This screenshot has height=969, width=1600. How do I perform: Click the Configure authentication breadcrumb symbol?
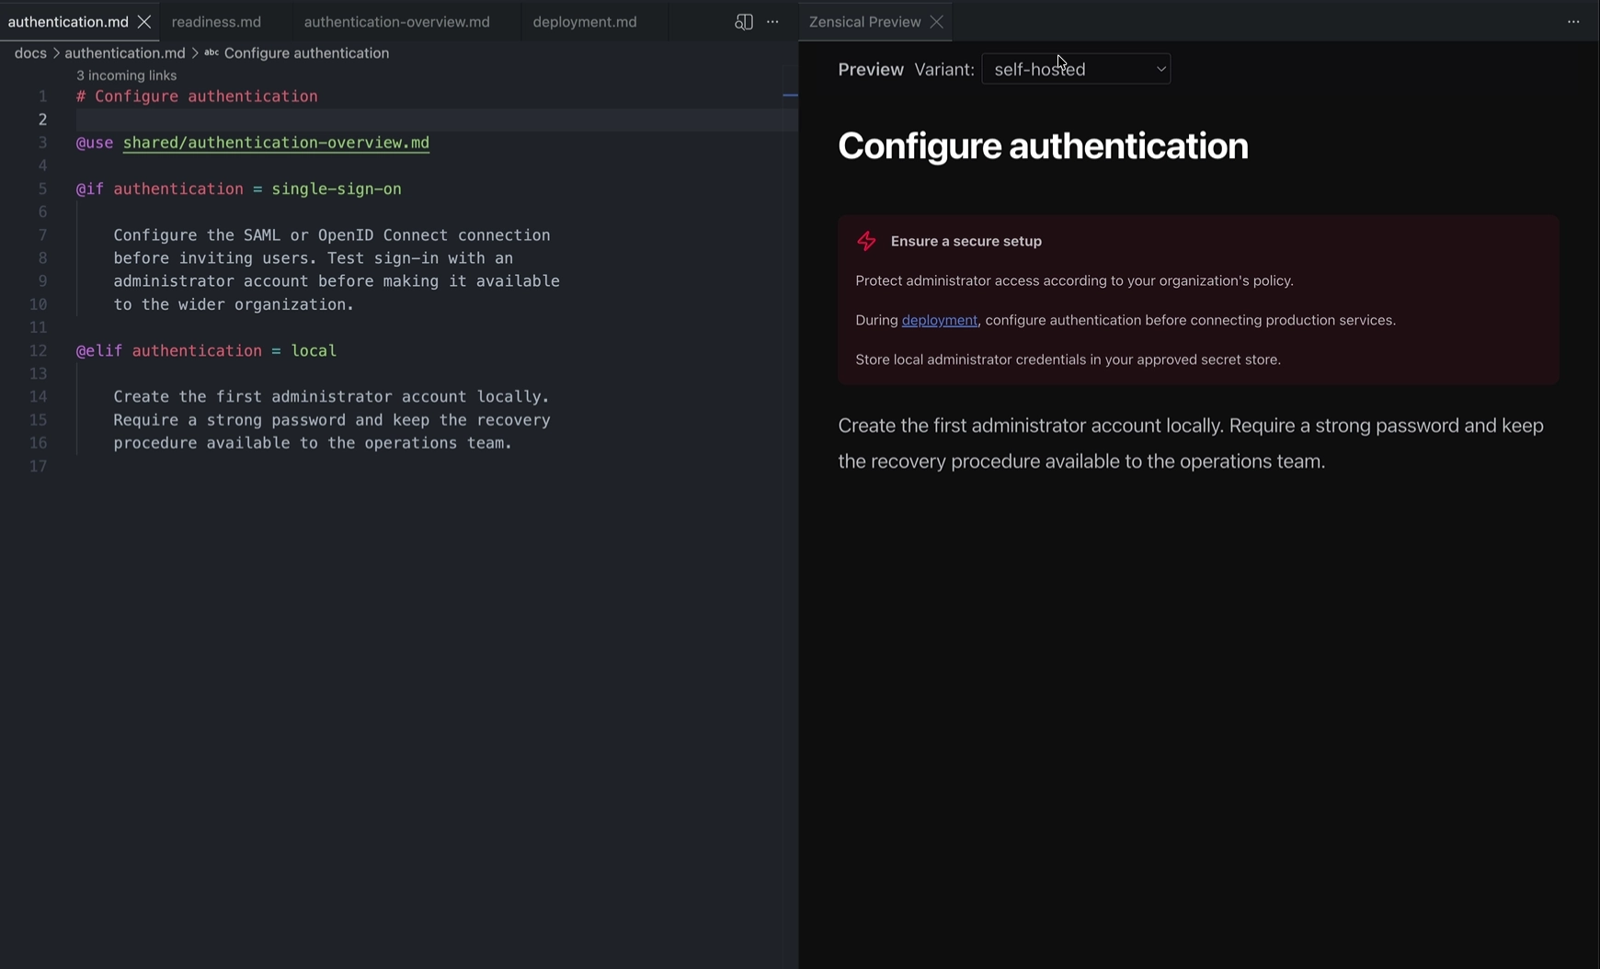(306, 53)
